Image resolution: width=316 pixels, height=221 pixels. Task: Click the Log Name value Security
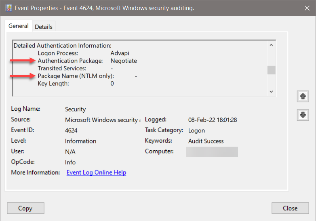[x=75, y=109]
